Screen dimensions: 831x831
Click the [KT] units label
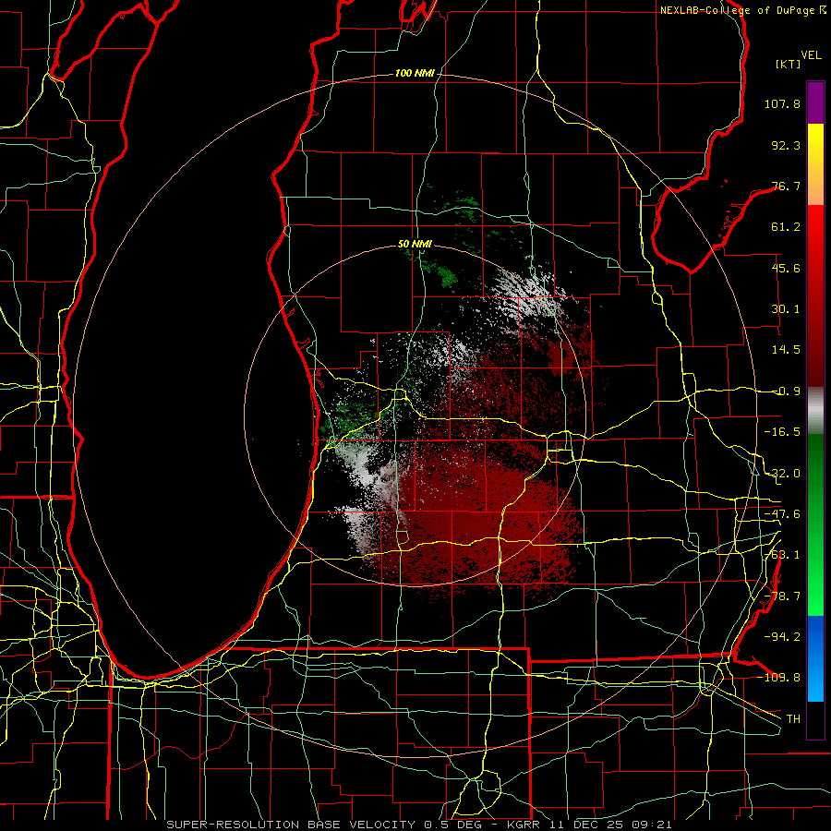789,64
